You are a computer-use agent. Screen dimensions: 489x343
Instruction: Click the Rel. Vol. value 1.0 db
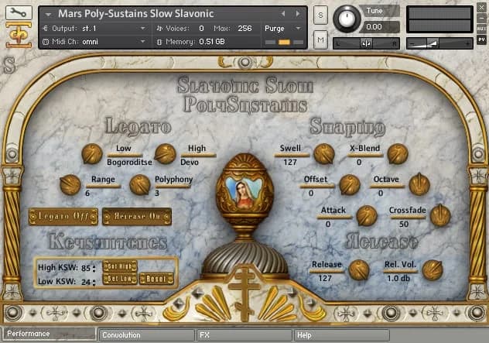pos(398,279)
